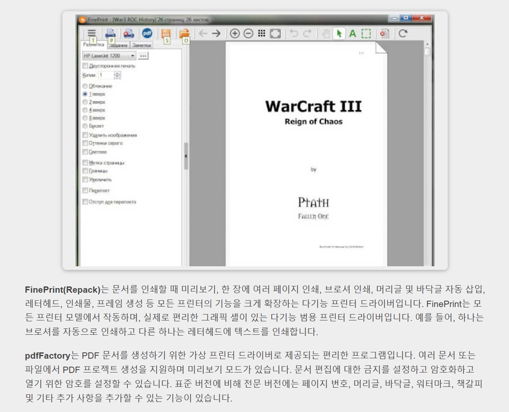Screen dimensions: 509x412
Task: Click the Refresh circular arrow icon
Action: pyautogui.click(x=403, y=34)
